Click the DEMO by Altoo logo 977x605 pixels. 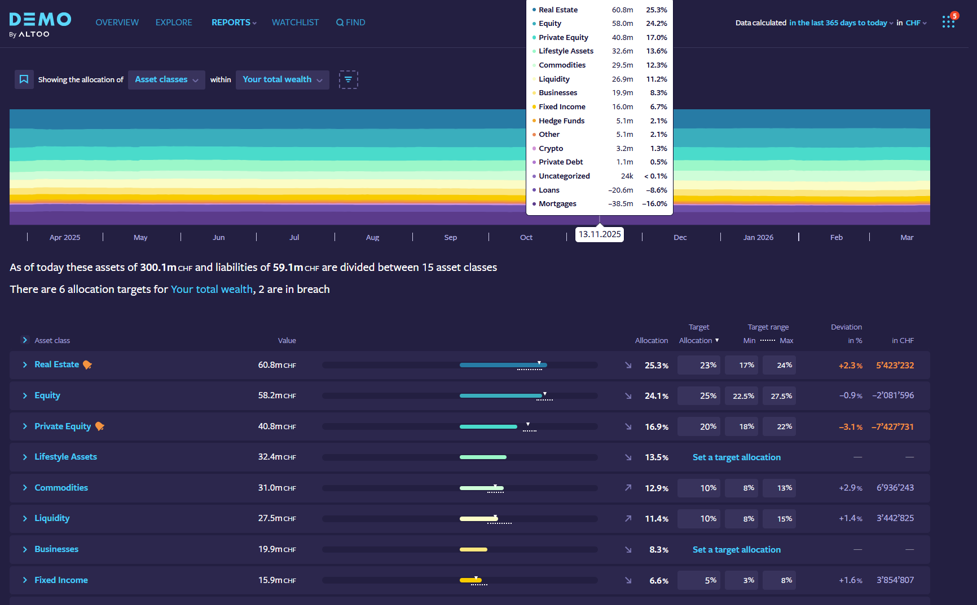[40, 24]
